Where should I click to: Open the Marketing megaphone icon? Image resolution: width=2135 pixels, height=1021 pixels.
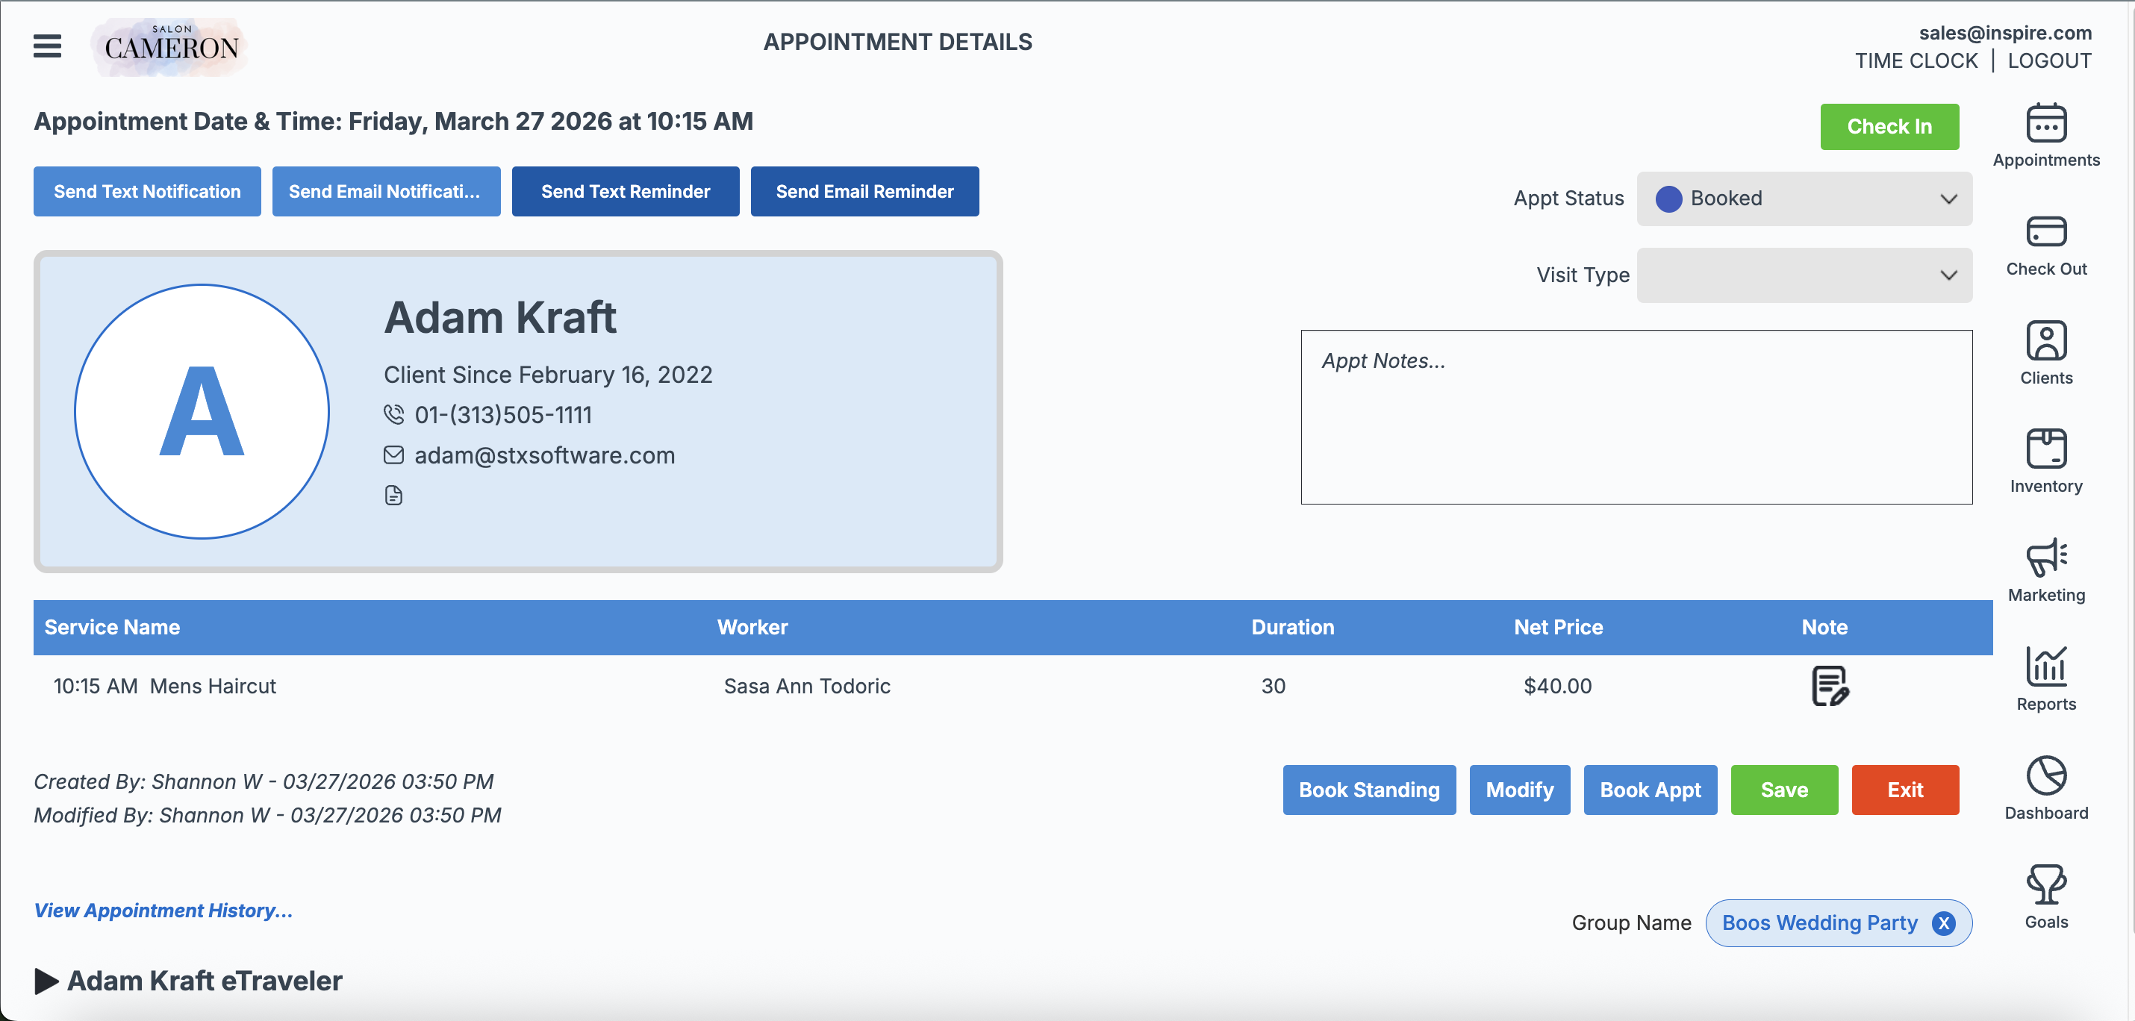pyautogui.click(x=2045, y=558)
